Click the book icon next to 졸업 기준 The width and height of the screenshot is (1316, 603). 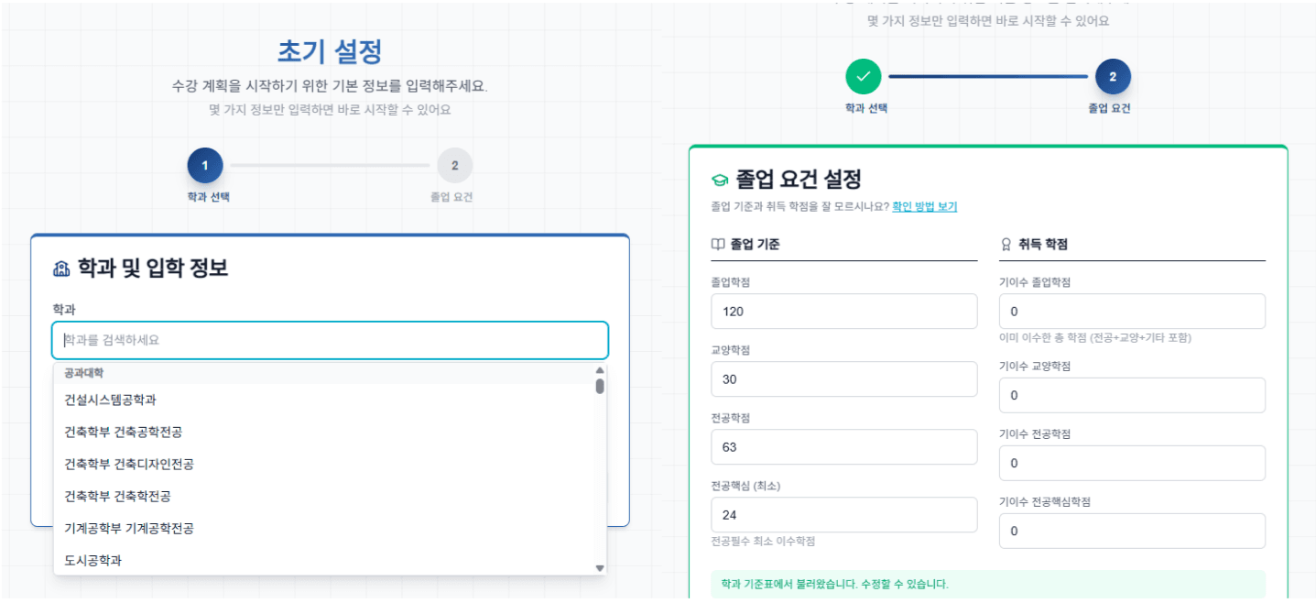(718, 245)
